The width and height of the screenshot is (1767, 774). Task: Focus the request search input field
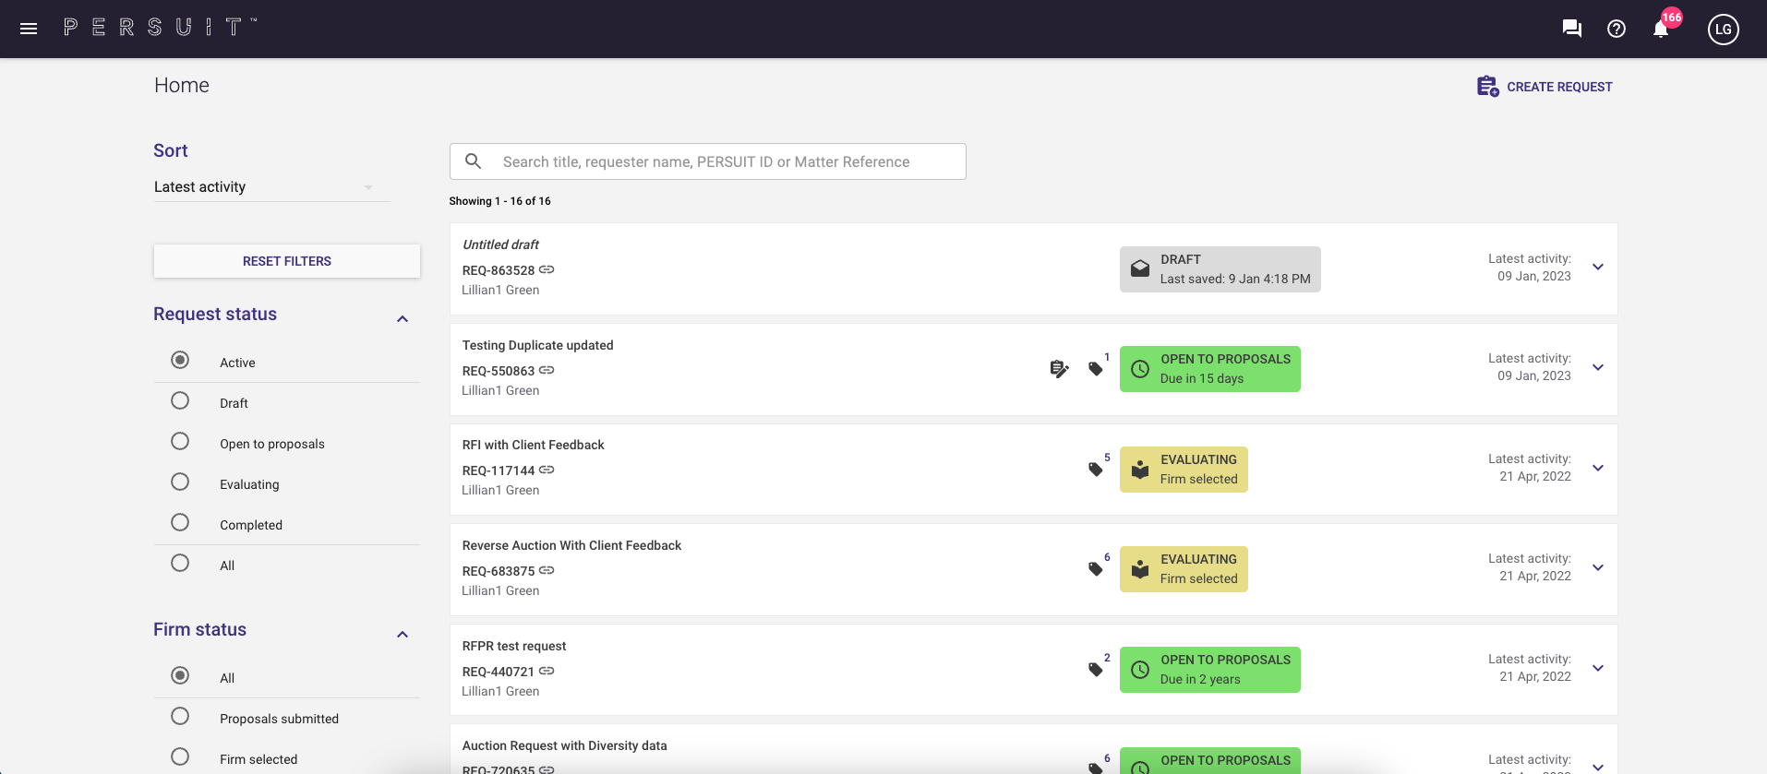click(x=708, y=161)
